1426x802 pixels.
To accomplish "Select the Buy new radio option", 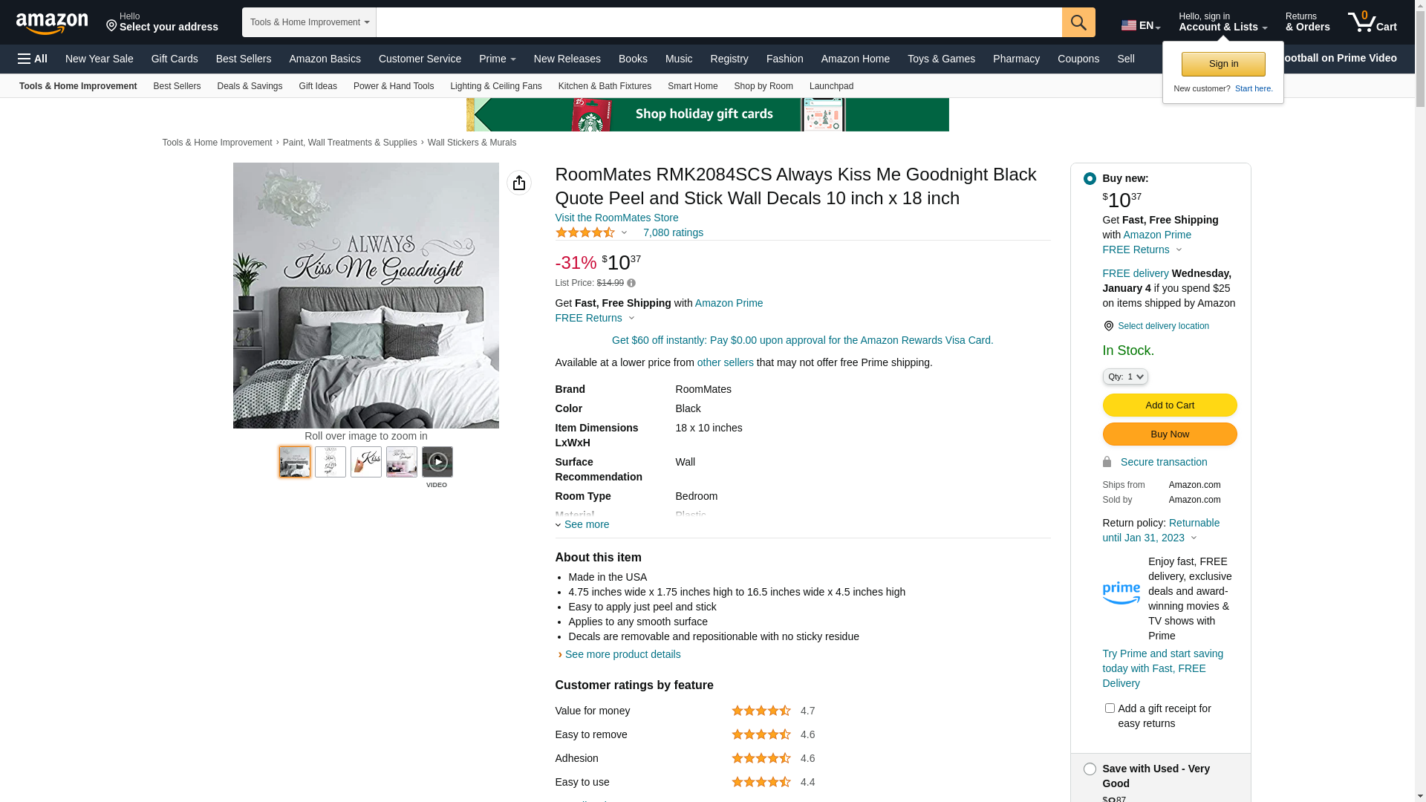I will [x=1090, y=179].
